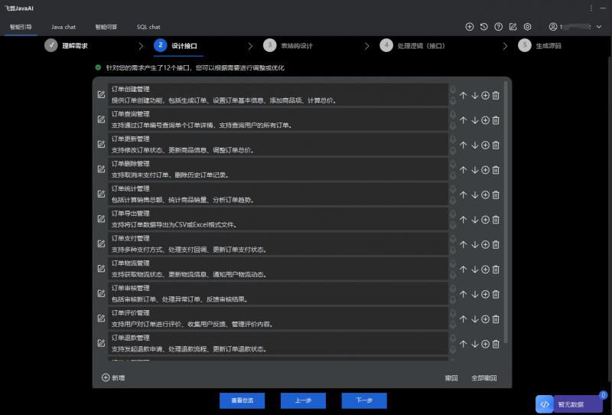
Task: Move 订单更新管理 up one position
Action: click(463, 145)
